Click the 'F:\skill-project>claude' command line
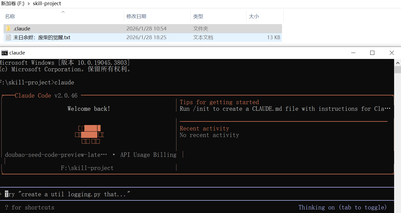Screen dimensions: 401x213 37,83
